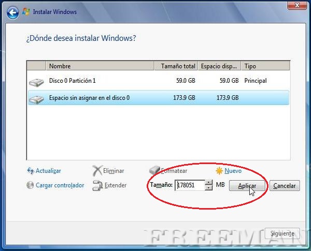Click the Cancelar button
The height and width of the screenshot is (251, 311).
tap(285, 186)
